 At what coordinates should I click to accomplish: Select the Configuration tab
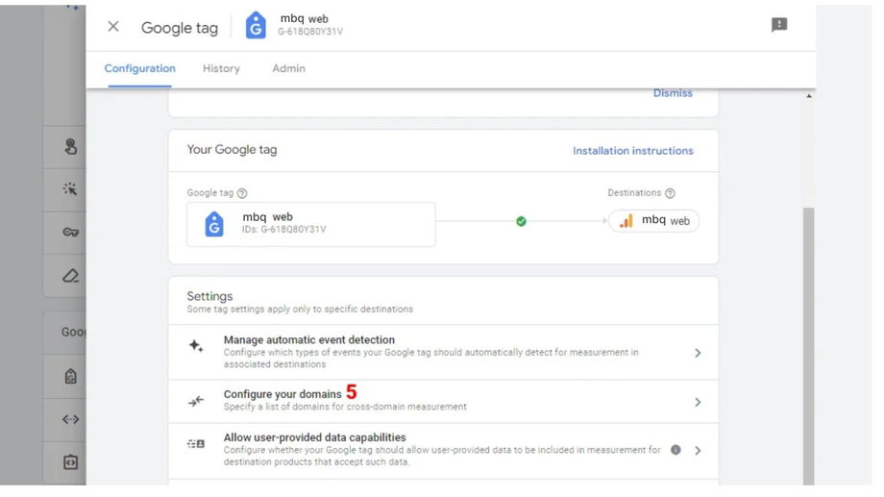click(x=140, y=68)
